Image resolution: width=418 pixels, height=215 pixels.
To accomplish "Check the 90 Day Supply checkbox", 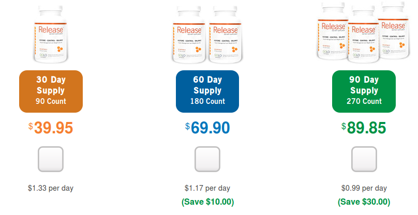I will [x=364, y=159].
